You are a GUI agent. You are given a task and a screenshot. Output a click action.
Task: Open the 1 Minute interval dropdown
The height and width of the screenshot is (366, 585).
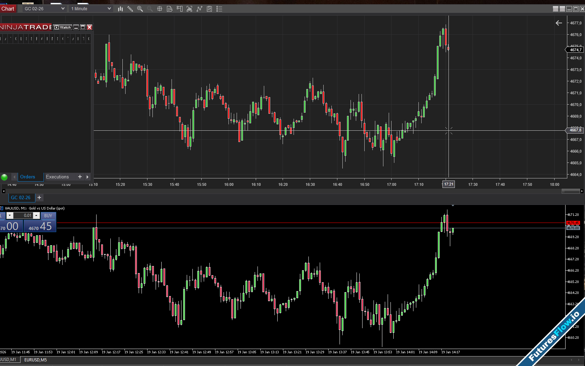point(109,9)
